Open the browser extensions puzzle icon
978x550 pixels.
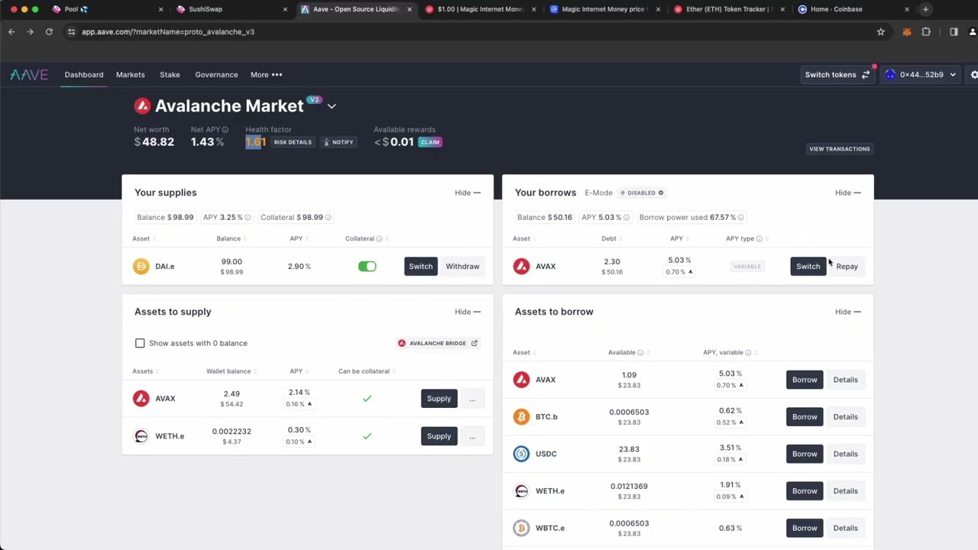pyautogui.click(x=926, y=32)
